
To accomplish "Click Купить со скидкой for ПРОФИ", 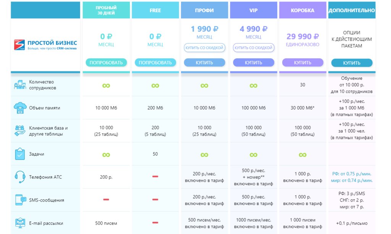I will click(204, 48).
